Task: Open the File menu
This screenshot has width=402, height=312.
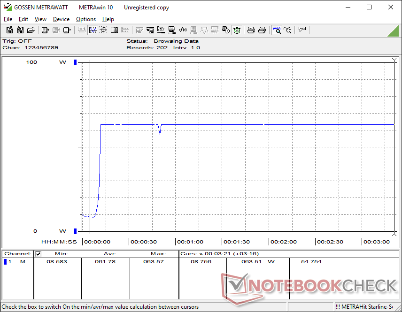Action: [x=8, y=19]
